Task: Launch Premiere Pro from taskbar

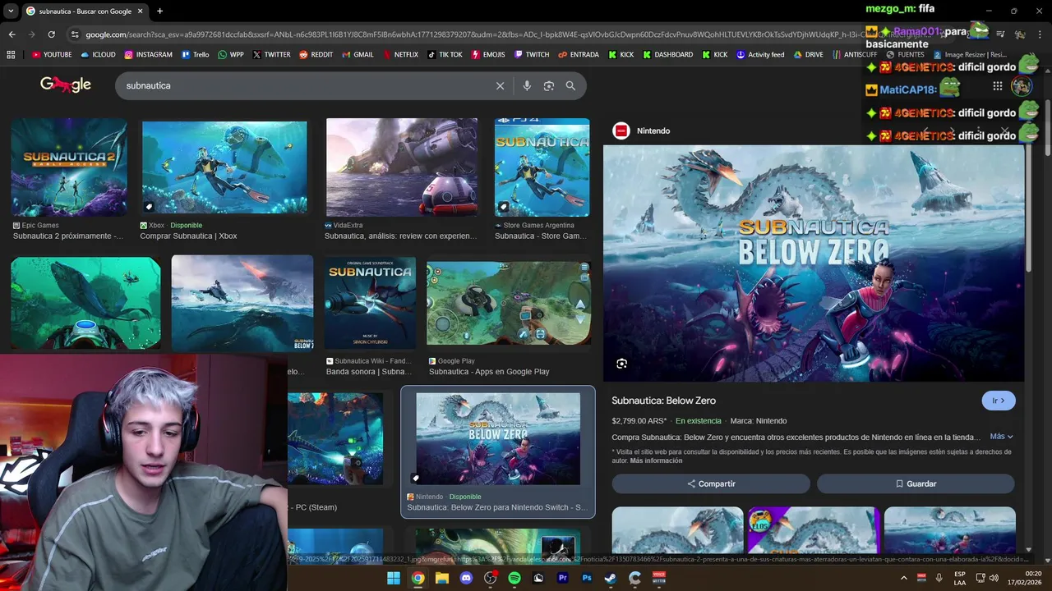Action: tap(563, 578)
